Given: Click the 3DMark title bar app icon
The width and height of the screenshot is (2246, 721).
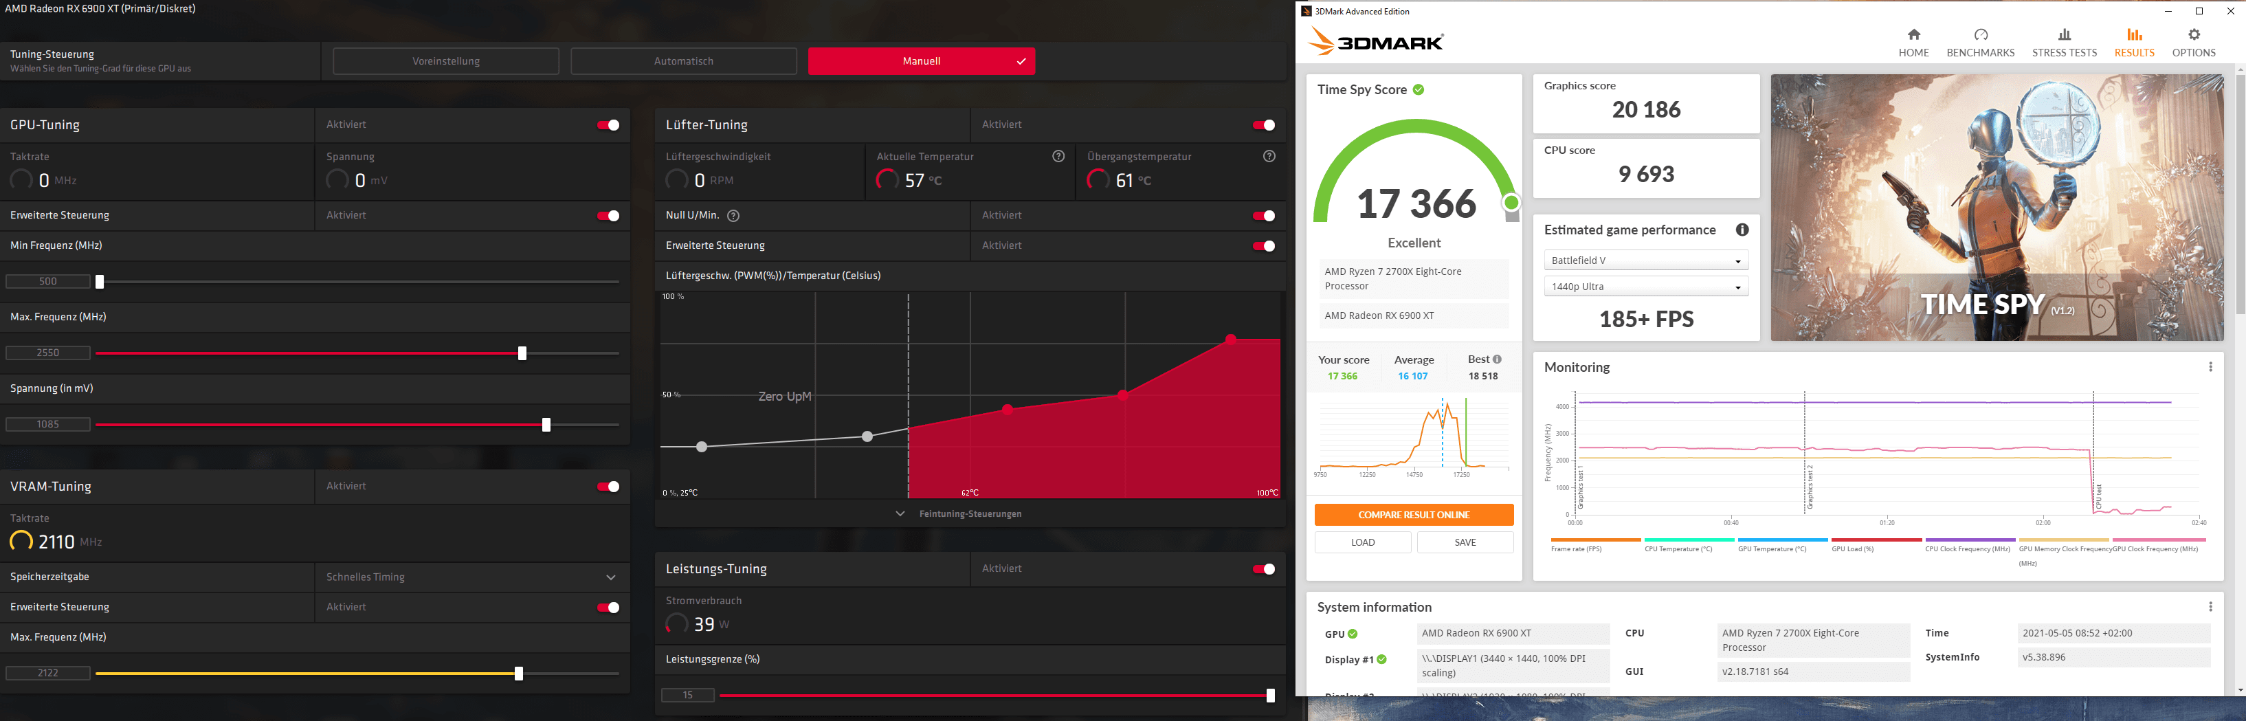Looking at the screenshot, I should click(1306, 11).
